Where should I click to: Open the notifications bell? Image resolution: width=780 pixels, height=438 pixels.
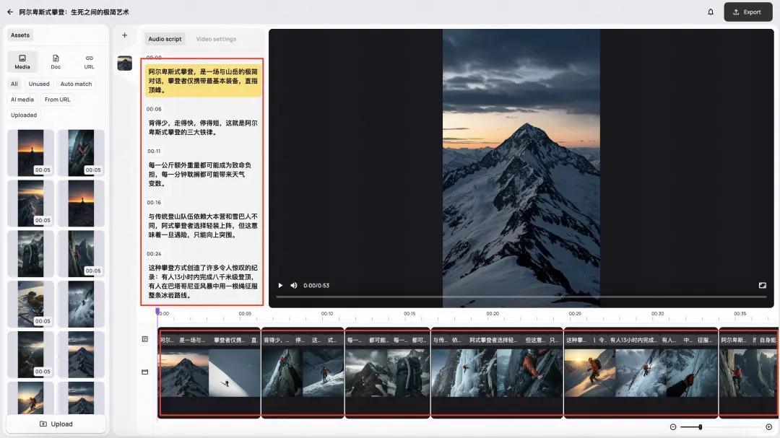[711, 12]
